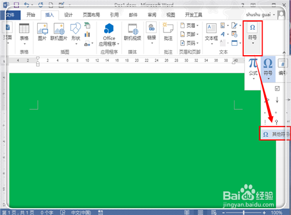Image resolution: width=291 pixels, height=215 pixels.
Task: Switch to the 设计 design tab
Action: (68, 15)
